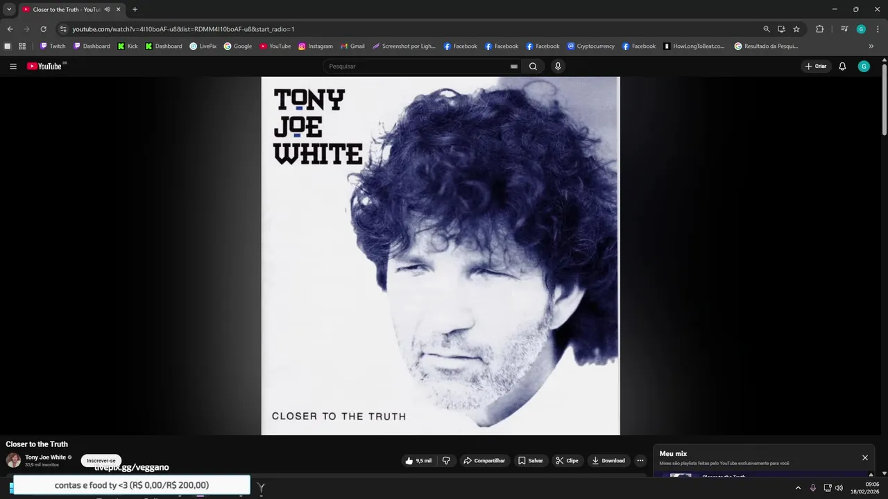Viewport: 888px width, 499px height.
Task: Open the HowLongToBeat bookmark
Action: (694, 46)
